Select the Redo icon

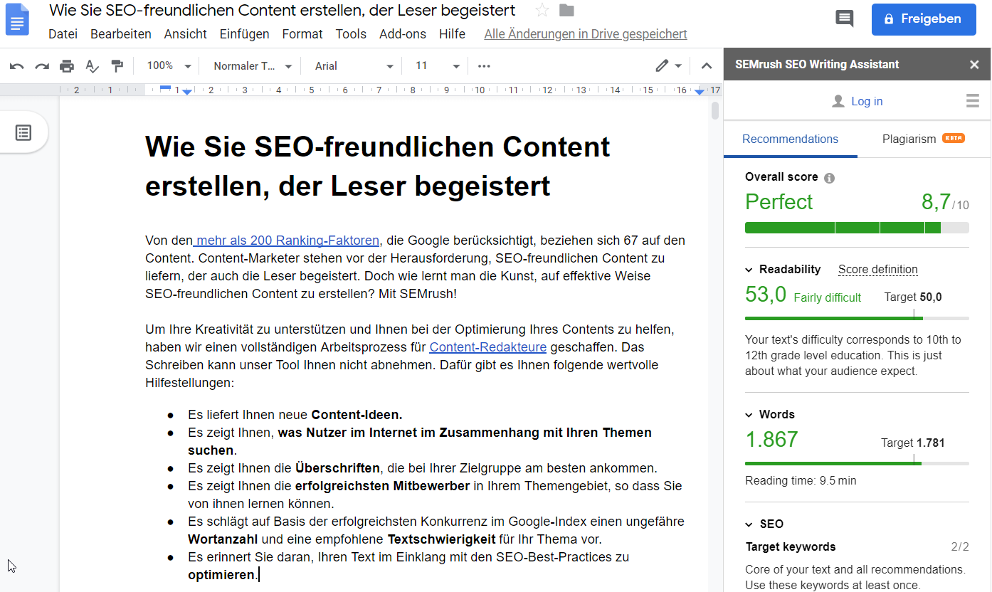[x=41, y=65]
